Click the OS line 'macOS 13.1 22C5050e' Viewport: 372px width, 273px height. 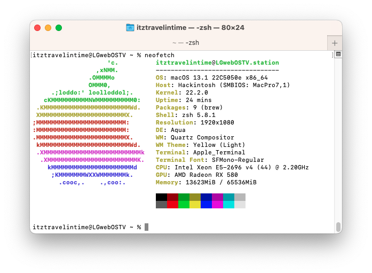point(205,77)
